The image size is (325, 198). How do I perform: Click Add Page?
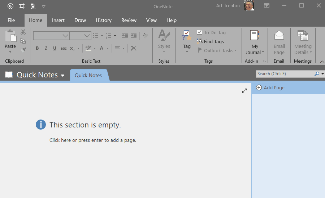point(270,87)
